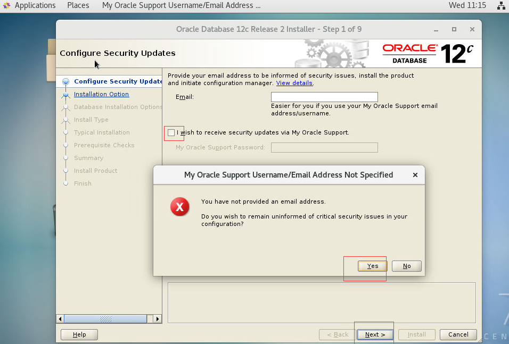Screen dimensions: 509x344
Task: Open the Applications menu
Action: [35, 5]
